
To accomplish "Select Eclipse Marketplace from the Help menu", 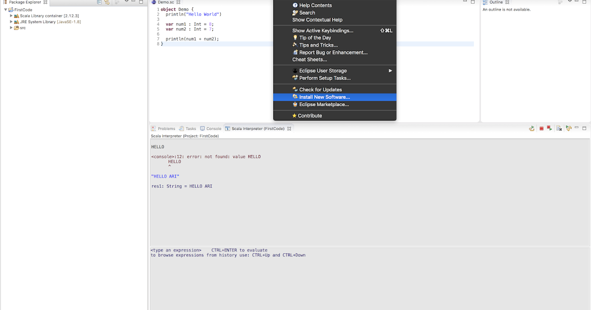I will (323, 104).
